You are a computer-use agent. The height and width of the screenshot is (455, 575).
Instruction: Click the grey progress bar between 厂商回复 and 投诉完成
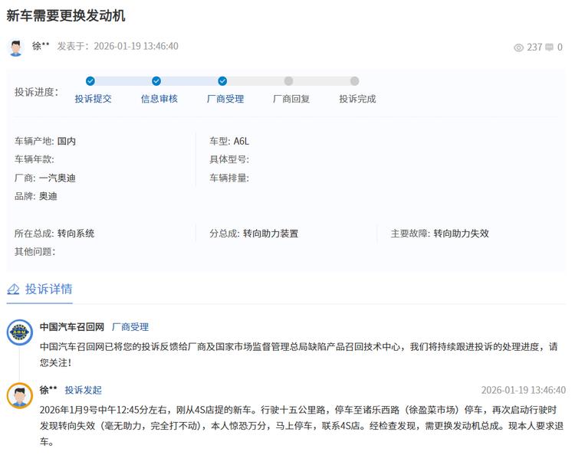point(321,81)
